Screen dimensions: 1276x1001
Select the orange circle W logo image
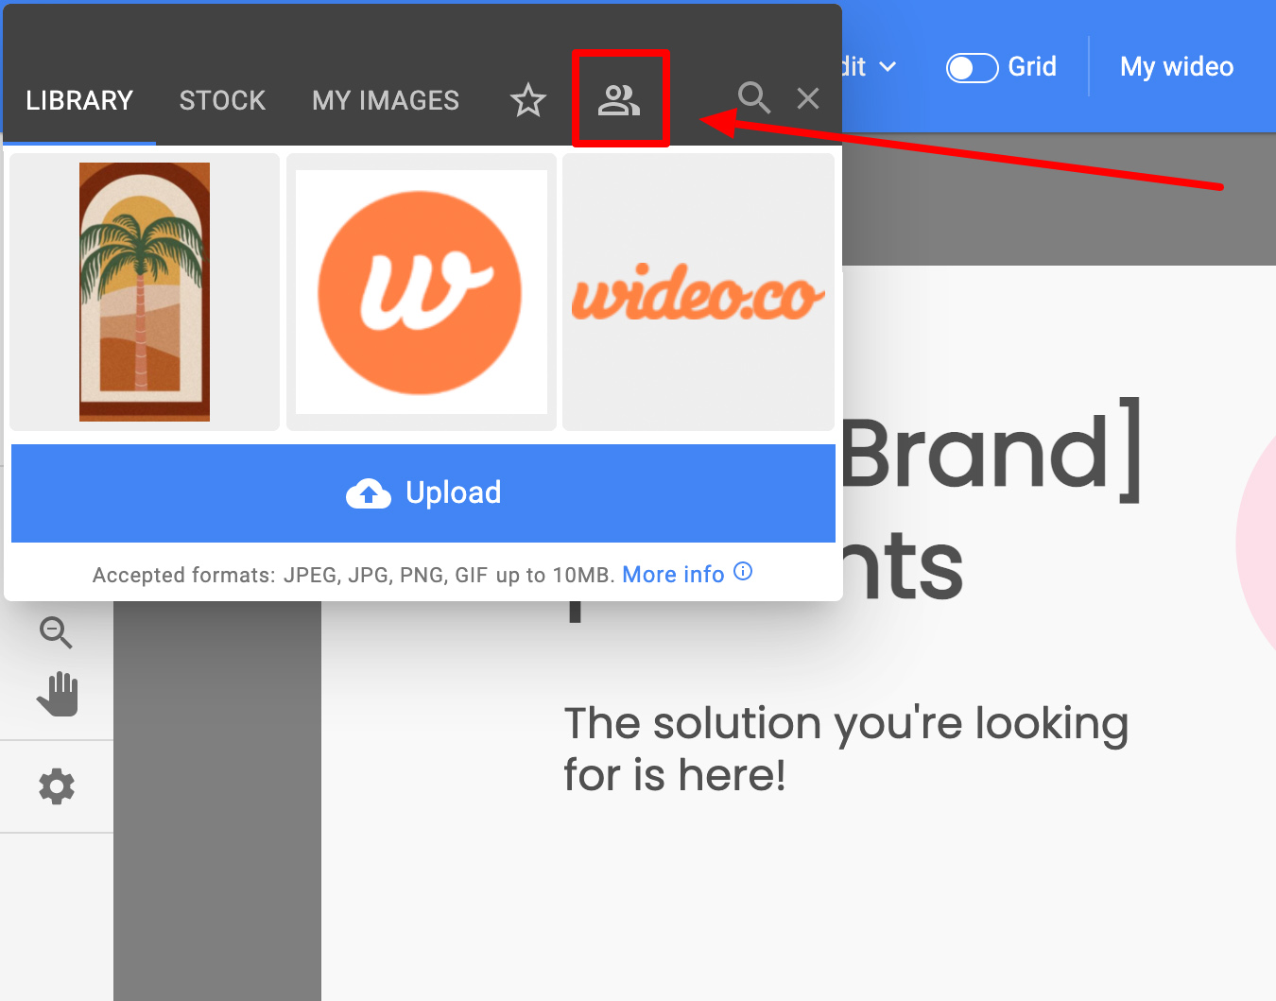coord(422,292)
